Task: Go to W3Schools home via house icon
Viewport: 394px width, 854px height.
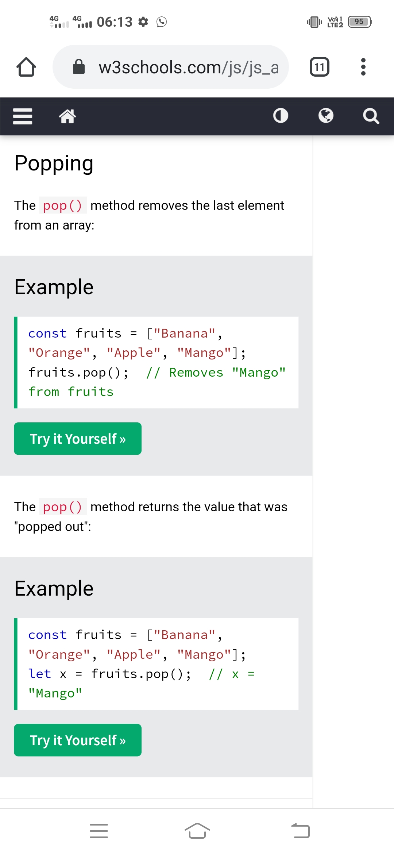Action: tap(67, 116)
